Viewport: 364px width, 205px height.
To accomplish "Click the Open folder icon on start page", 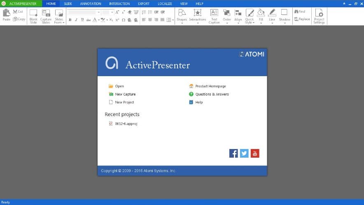I will 111,86.
